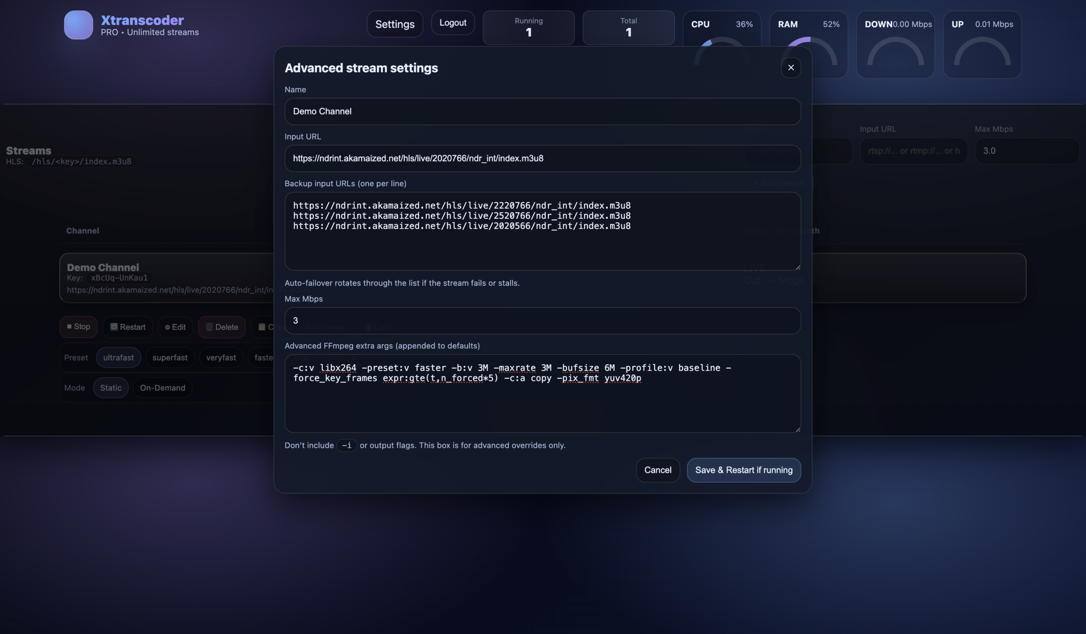
Task: Click the Xtranscoder brand title
Action: (142, 20)
